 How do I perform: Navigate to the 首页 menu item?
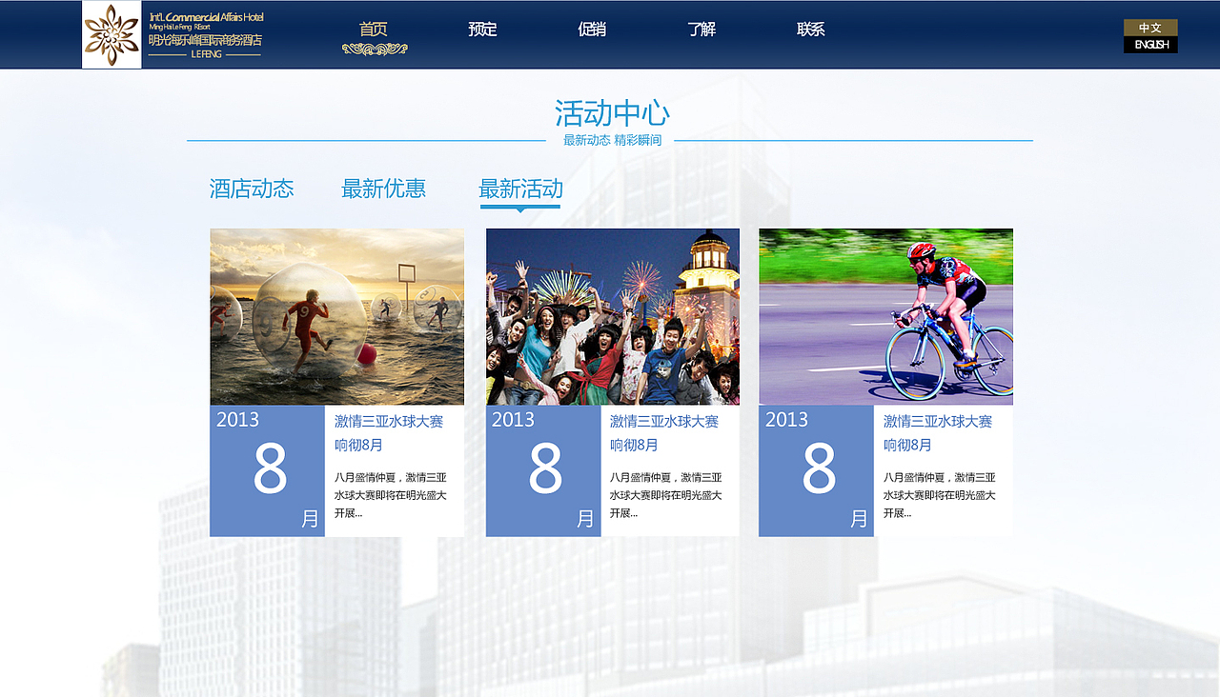coord(373,29)
